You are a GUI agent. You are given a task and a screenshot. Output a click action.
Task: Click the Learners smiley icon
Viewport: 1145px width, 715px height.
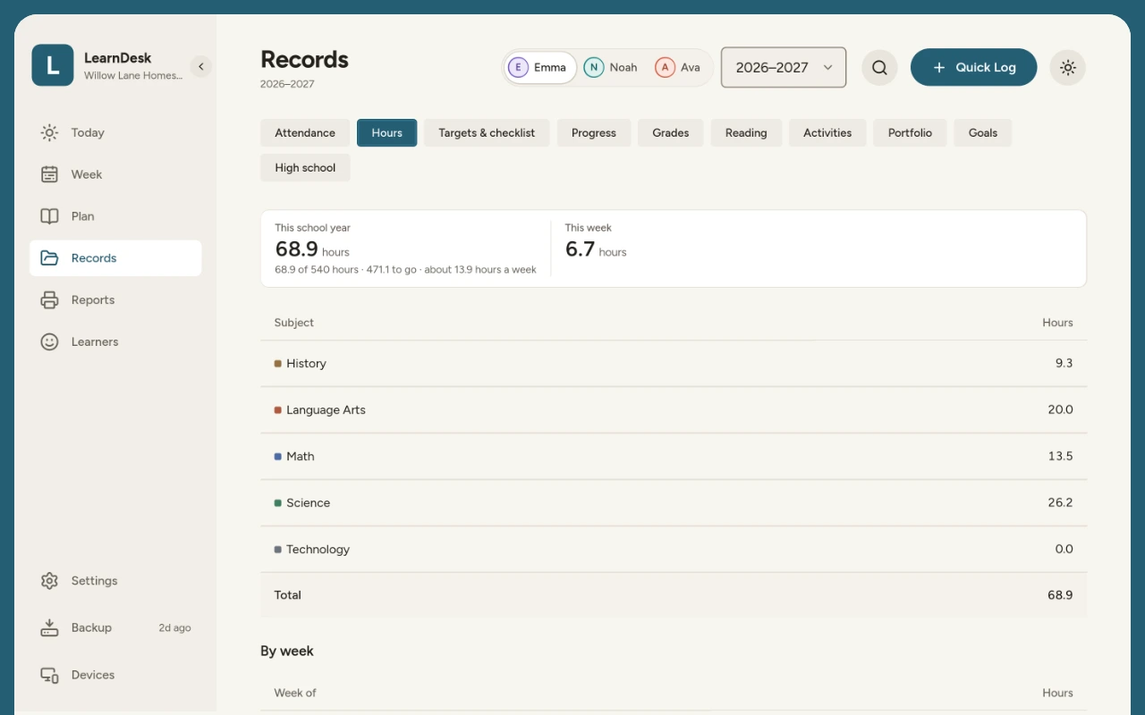49,342
